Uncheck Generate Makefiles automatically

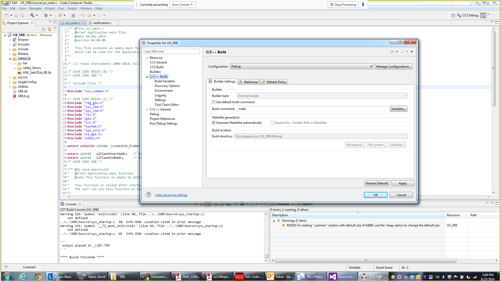click(x=214, y=123)
